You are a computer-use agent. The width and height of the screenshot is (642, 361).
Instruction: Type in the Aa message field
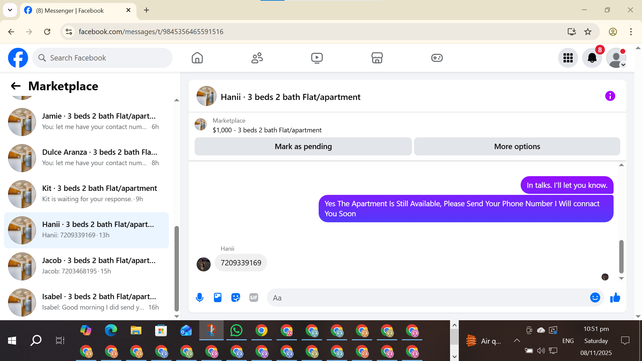[x=428, y=297]
